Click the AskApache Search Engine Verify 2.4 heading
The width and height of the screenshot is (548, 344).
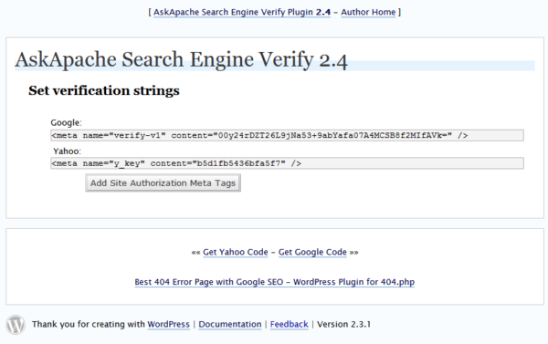click(181, 59)
